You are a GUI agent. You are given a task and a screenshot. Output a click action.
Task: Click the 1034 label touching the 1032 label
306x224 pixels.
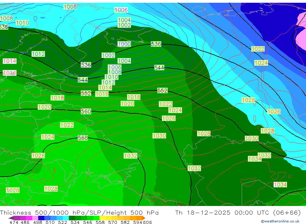[255, 159]
